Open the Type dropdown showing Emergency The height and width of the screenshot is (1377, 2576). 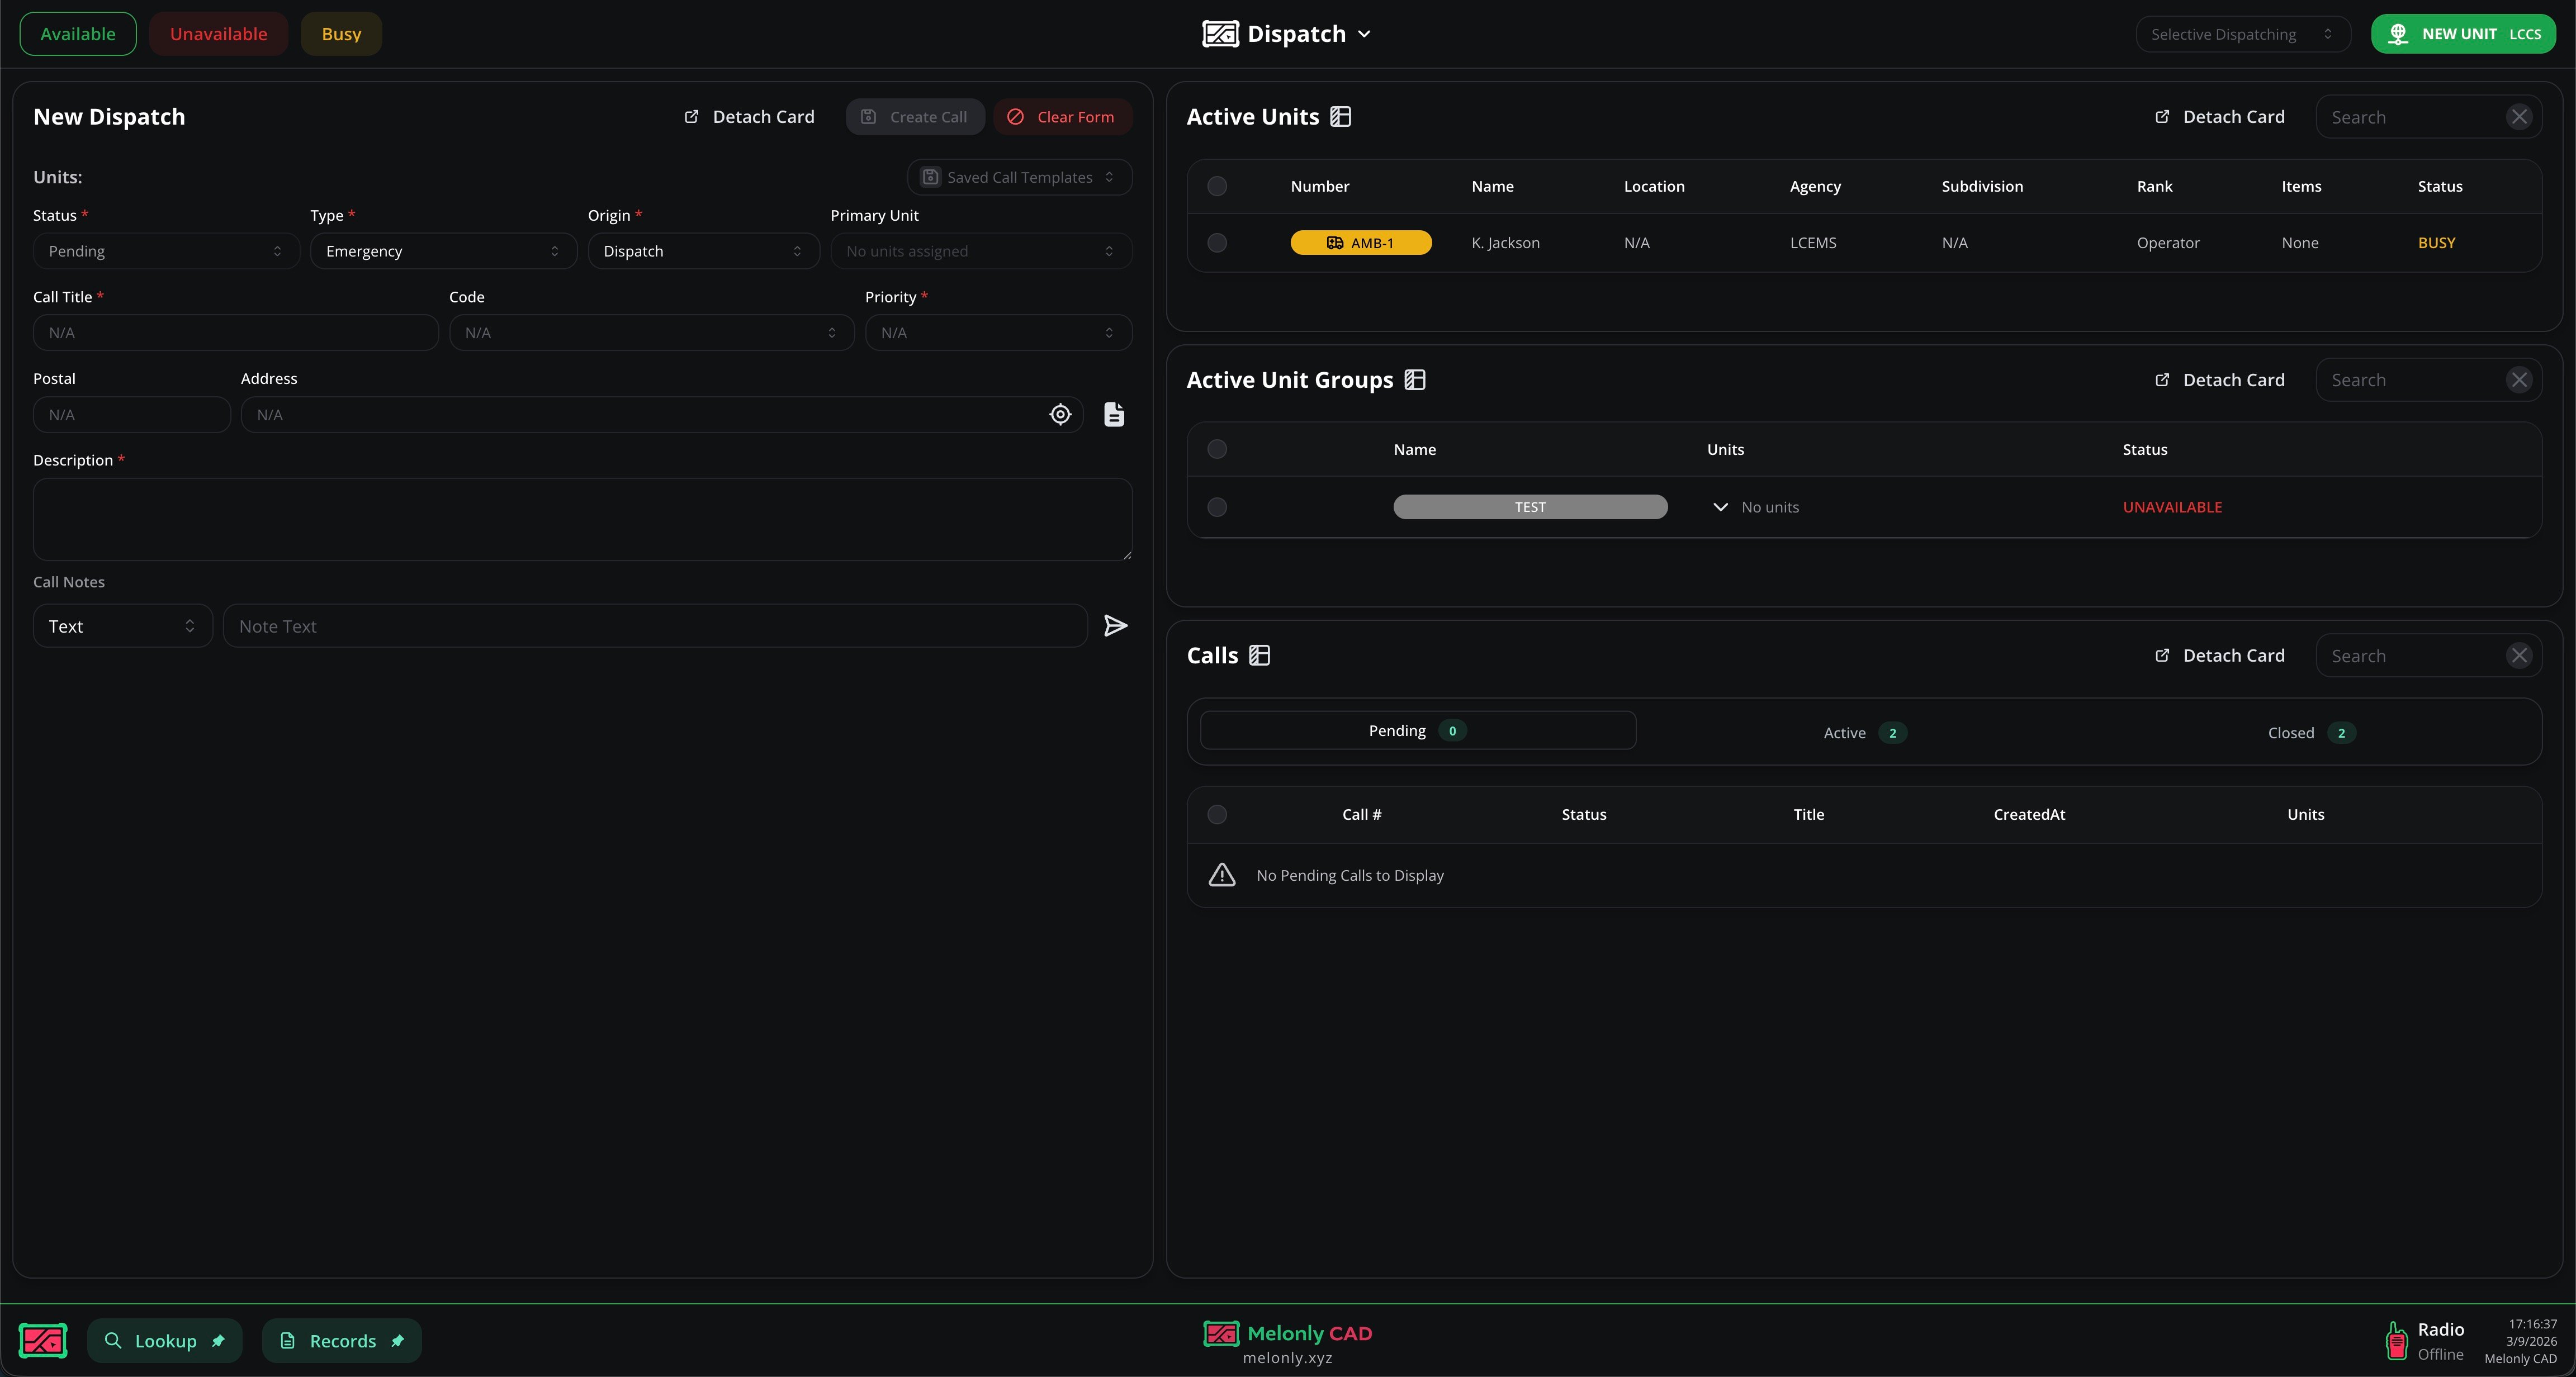(443, 251)
